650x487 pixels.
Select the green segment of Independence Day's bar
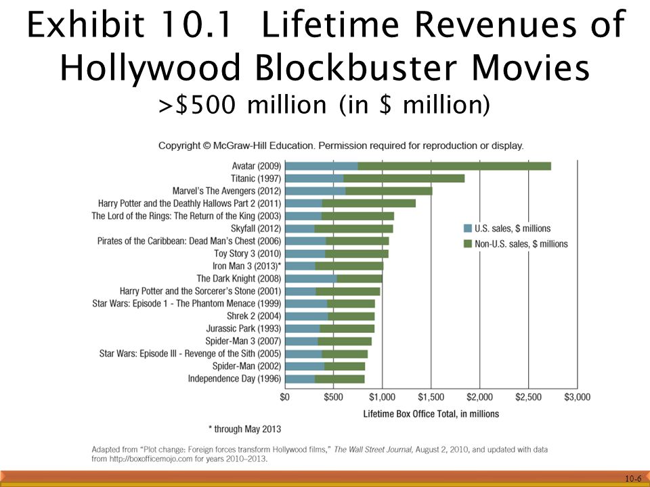(x=339, y=379)
